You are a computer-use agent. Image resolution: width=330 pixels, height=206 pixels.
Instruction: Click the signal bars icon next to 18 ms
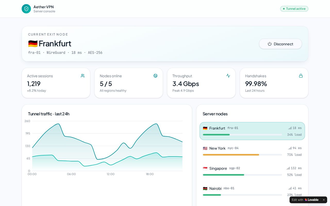[290, 128]
